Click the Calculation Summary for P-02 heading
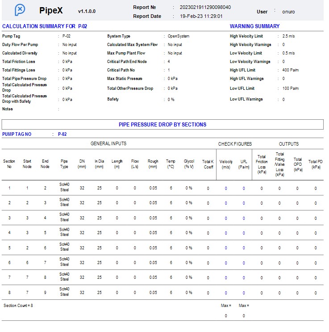Screen dimensions: 329x332 click(x=45, y=26)
